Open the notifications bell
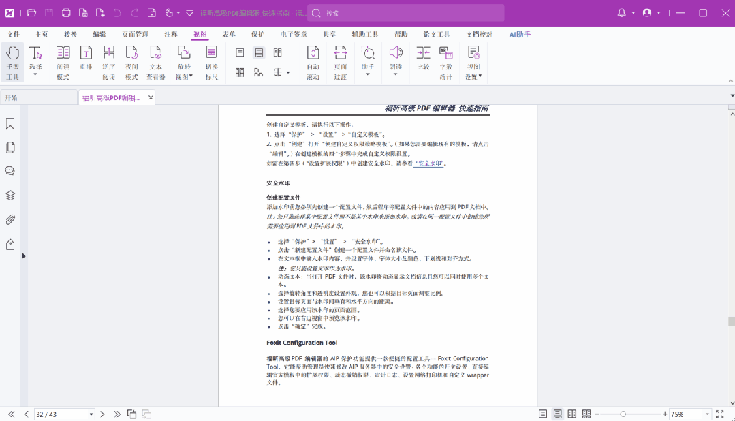735x421 pixels. click(621, 13)
